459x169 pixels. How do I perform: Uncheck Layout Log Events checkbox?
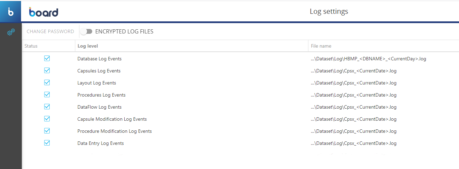click(x=47, y=83)
